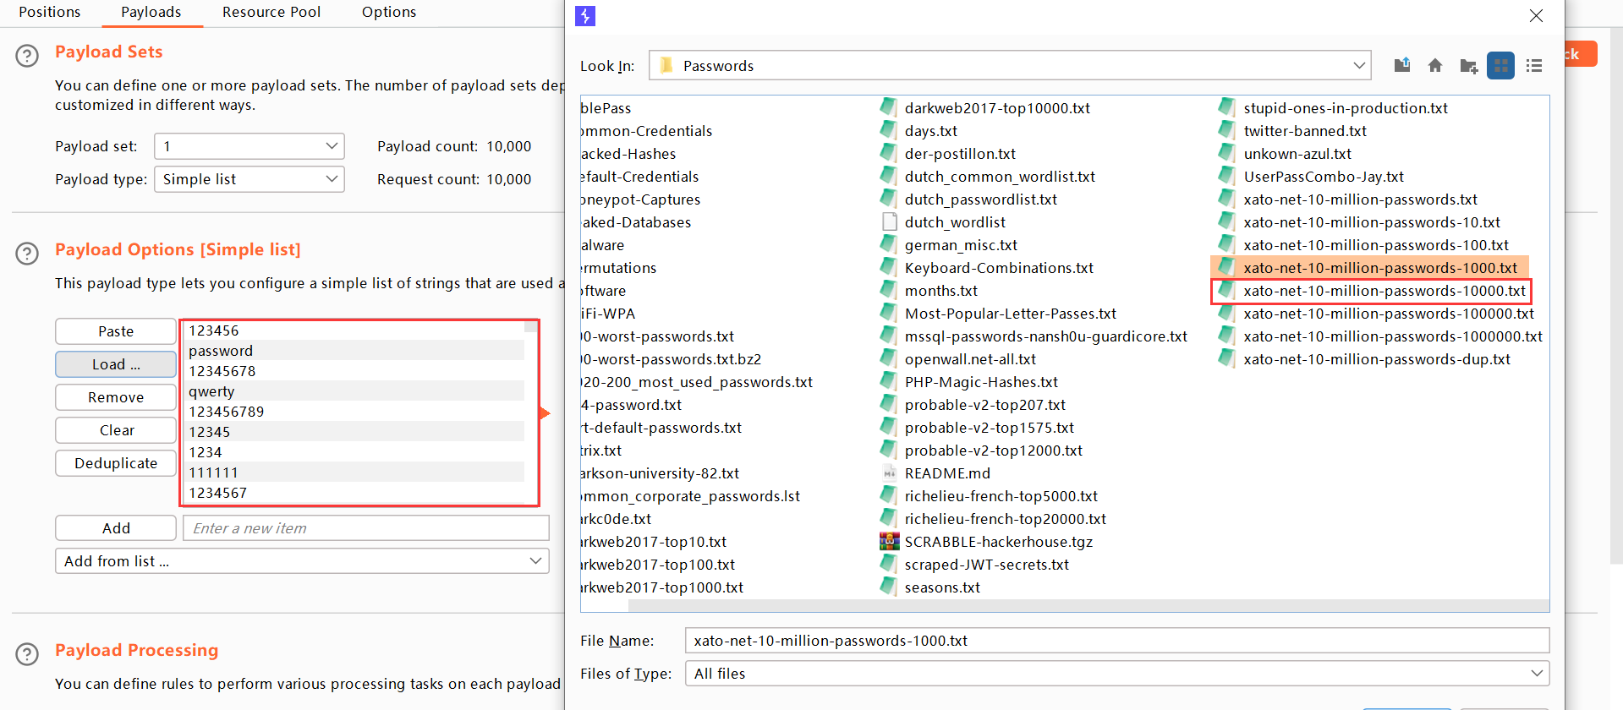The height and width of the screenshot is (710, 1623).
Task: Select payload entry '123456789' in list
Action: coord(354,412)
